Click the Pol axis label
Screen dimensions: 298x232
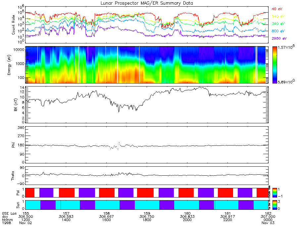click(18, 193)
